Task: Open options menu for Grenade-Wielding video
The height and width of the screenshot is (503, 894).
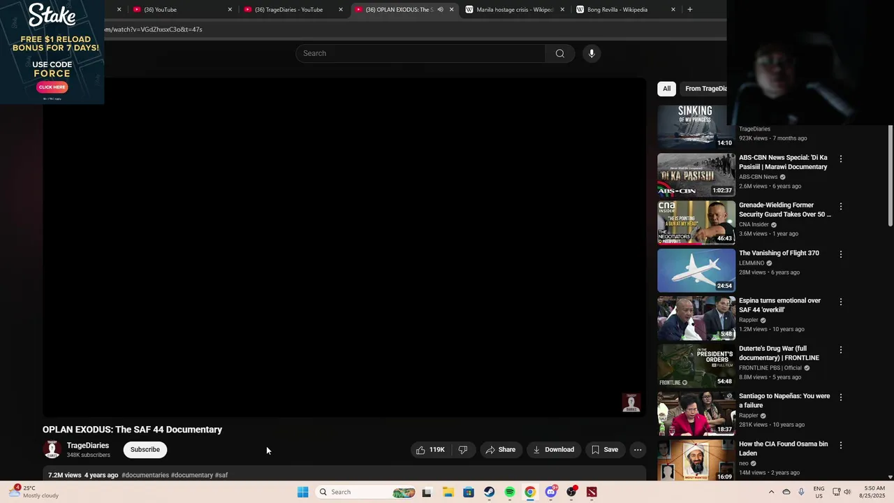Action: (x=841, y=207)
